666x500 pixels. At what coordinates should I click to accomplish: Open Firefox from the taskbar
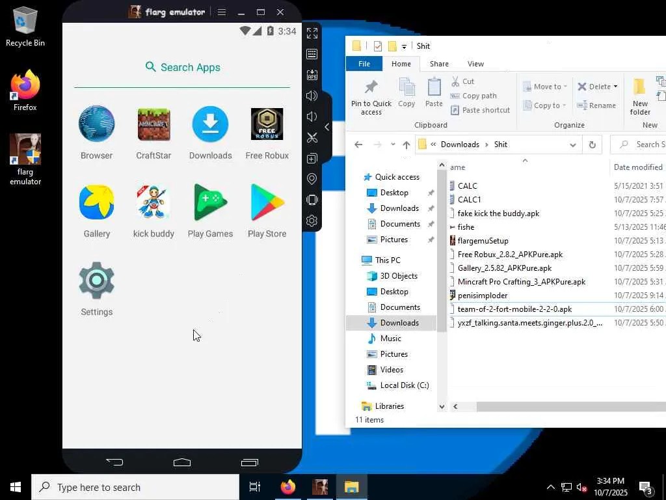click(288, 487)
